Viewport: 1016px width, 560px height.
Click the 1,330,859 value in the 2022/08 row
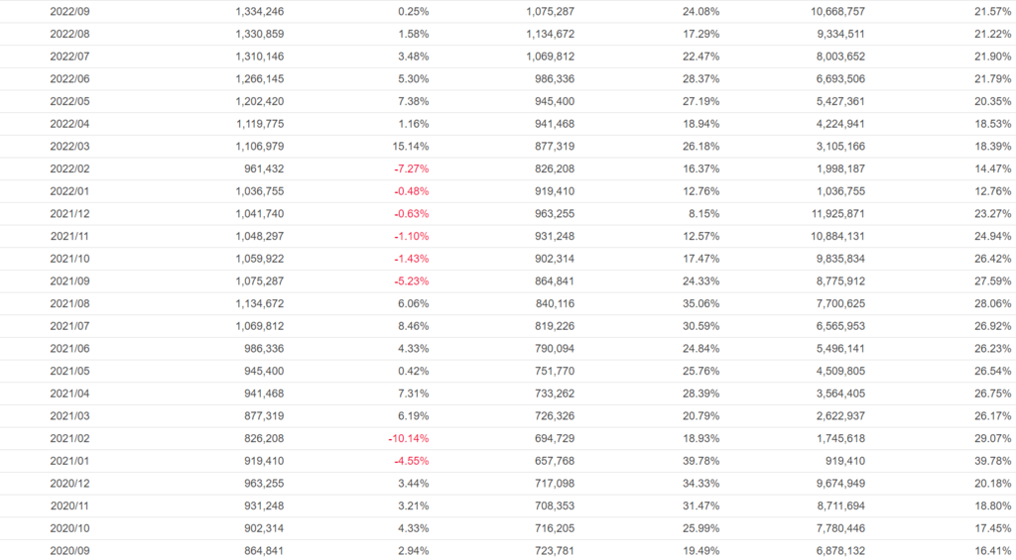260,35
